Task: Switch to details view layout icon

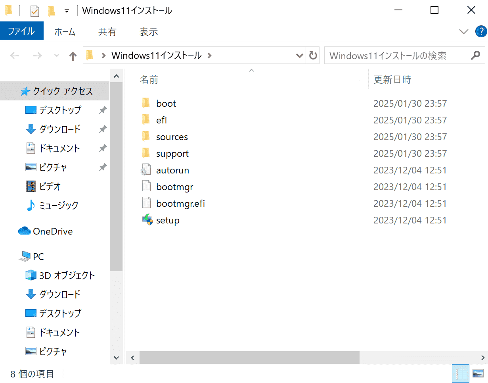Action: point(461,373)
